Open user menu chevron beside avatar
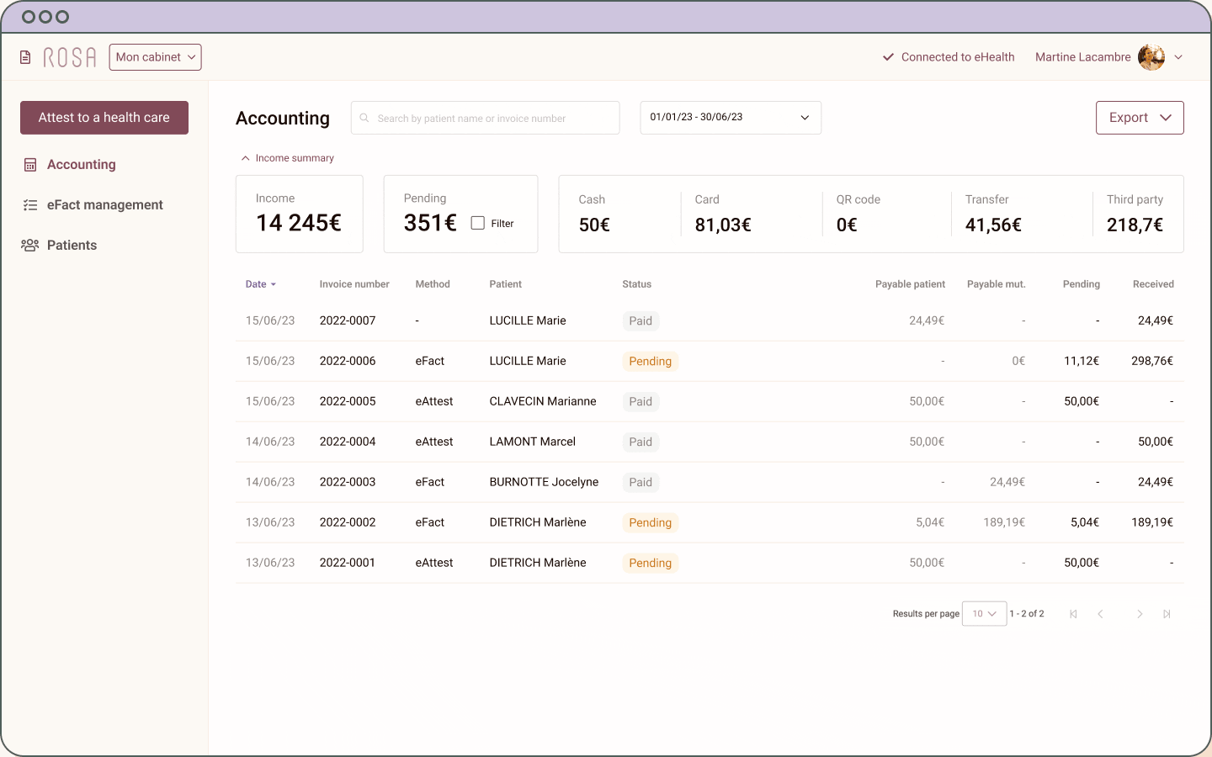 point(1178,57)
